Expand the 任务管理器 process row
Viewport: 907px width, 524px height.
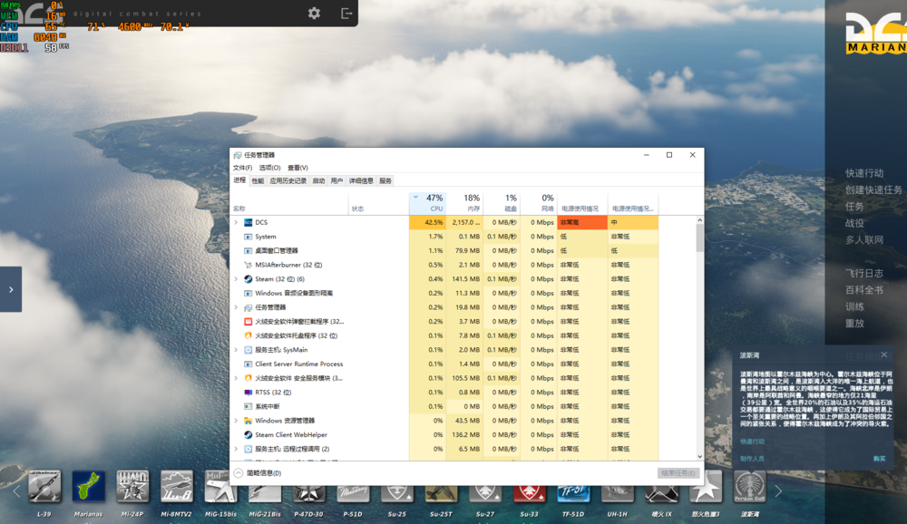pyautogui.click(x=236, y=307)
